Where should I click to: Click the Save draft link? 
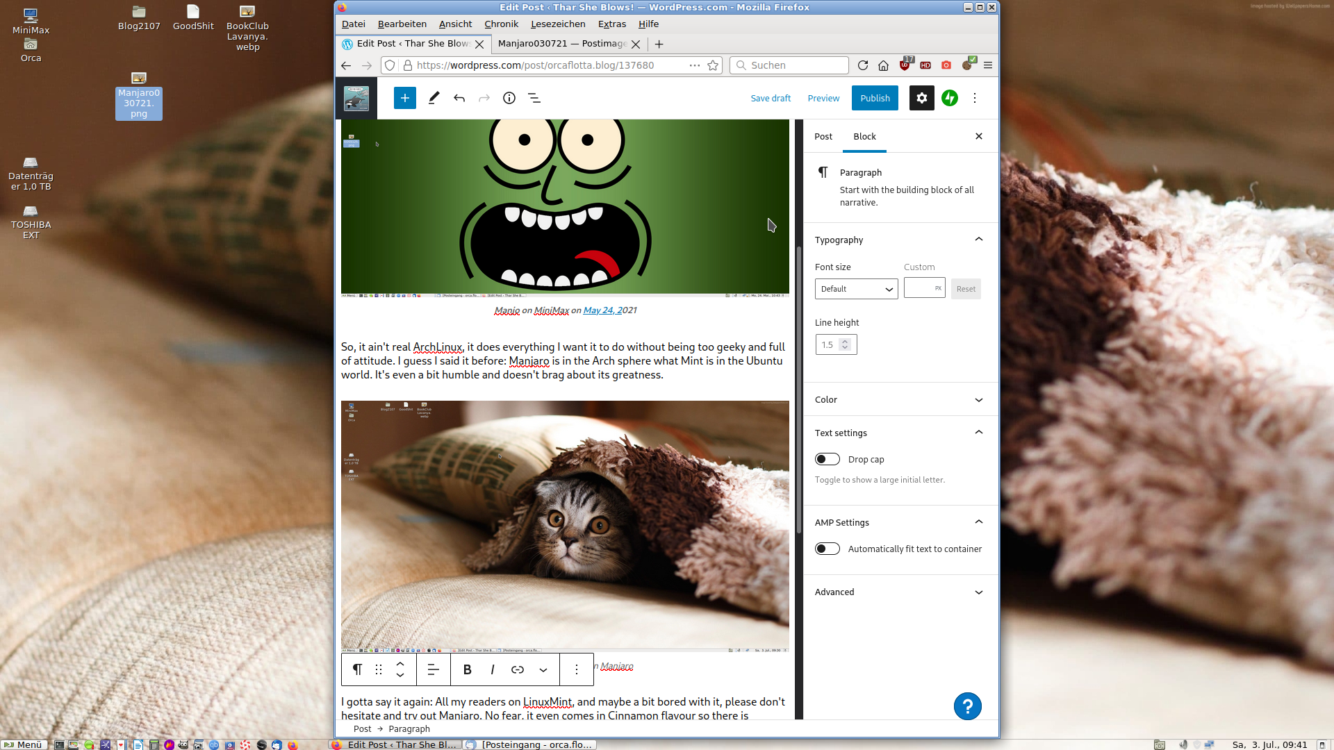pos(771,98)
